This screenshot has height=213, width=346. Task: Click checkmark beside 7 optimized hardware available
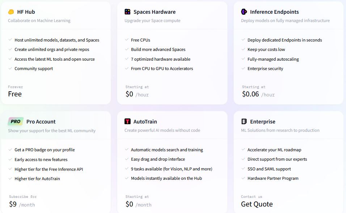(127, 59)
